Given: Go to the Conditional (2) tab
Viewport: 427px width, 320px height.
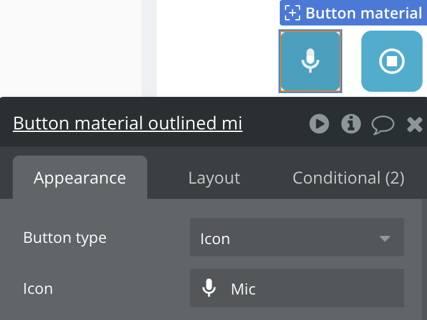Looking at the screenshot, I should (348, 178).
